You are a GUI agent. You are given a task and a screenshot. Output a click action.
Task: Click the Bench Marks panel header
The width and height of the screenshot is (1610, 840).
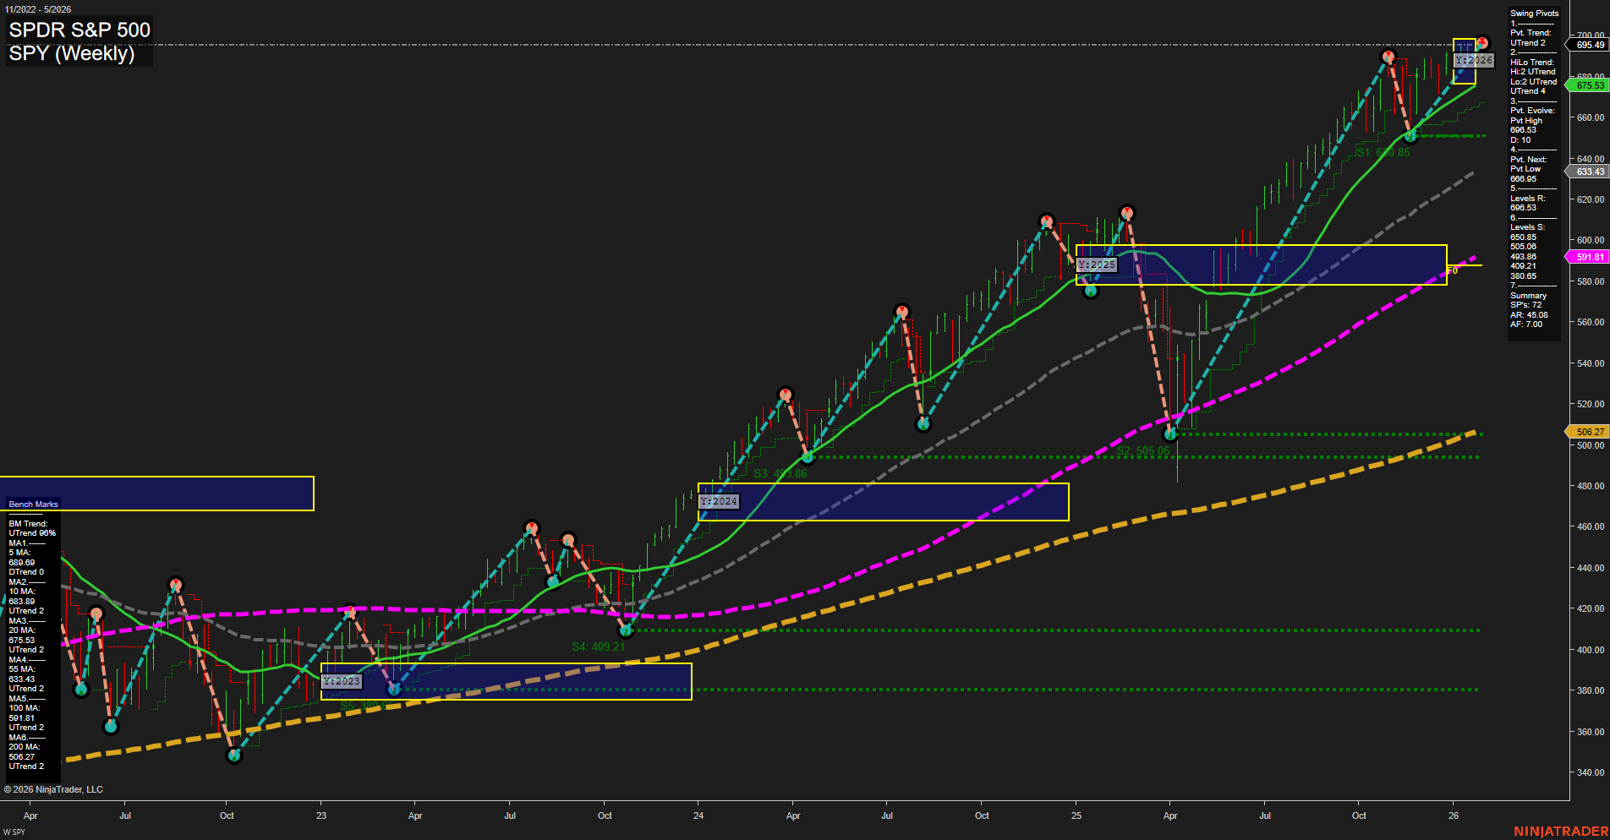tap(32, 504)
